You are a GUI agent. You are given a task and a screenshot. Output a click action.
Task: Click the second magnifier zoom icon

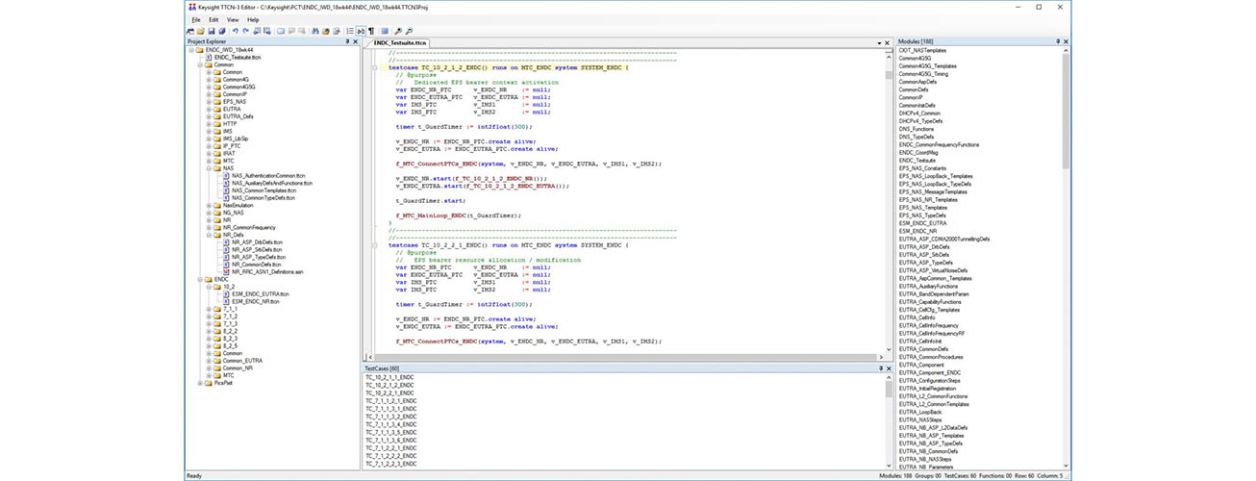point(409,31)
